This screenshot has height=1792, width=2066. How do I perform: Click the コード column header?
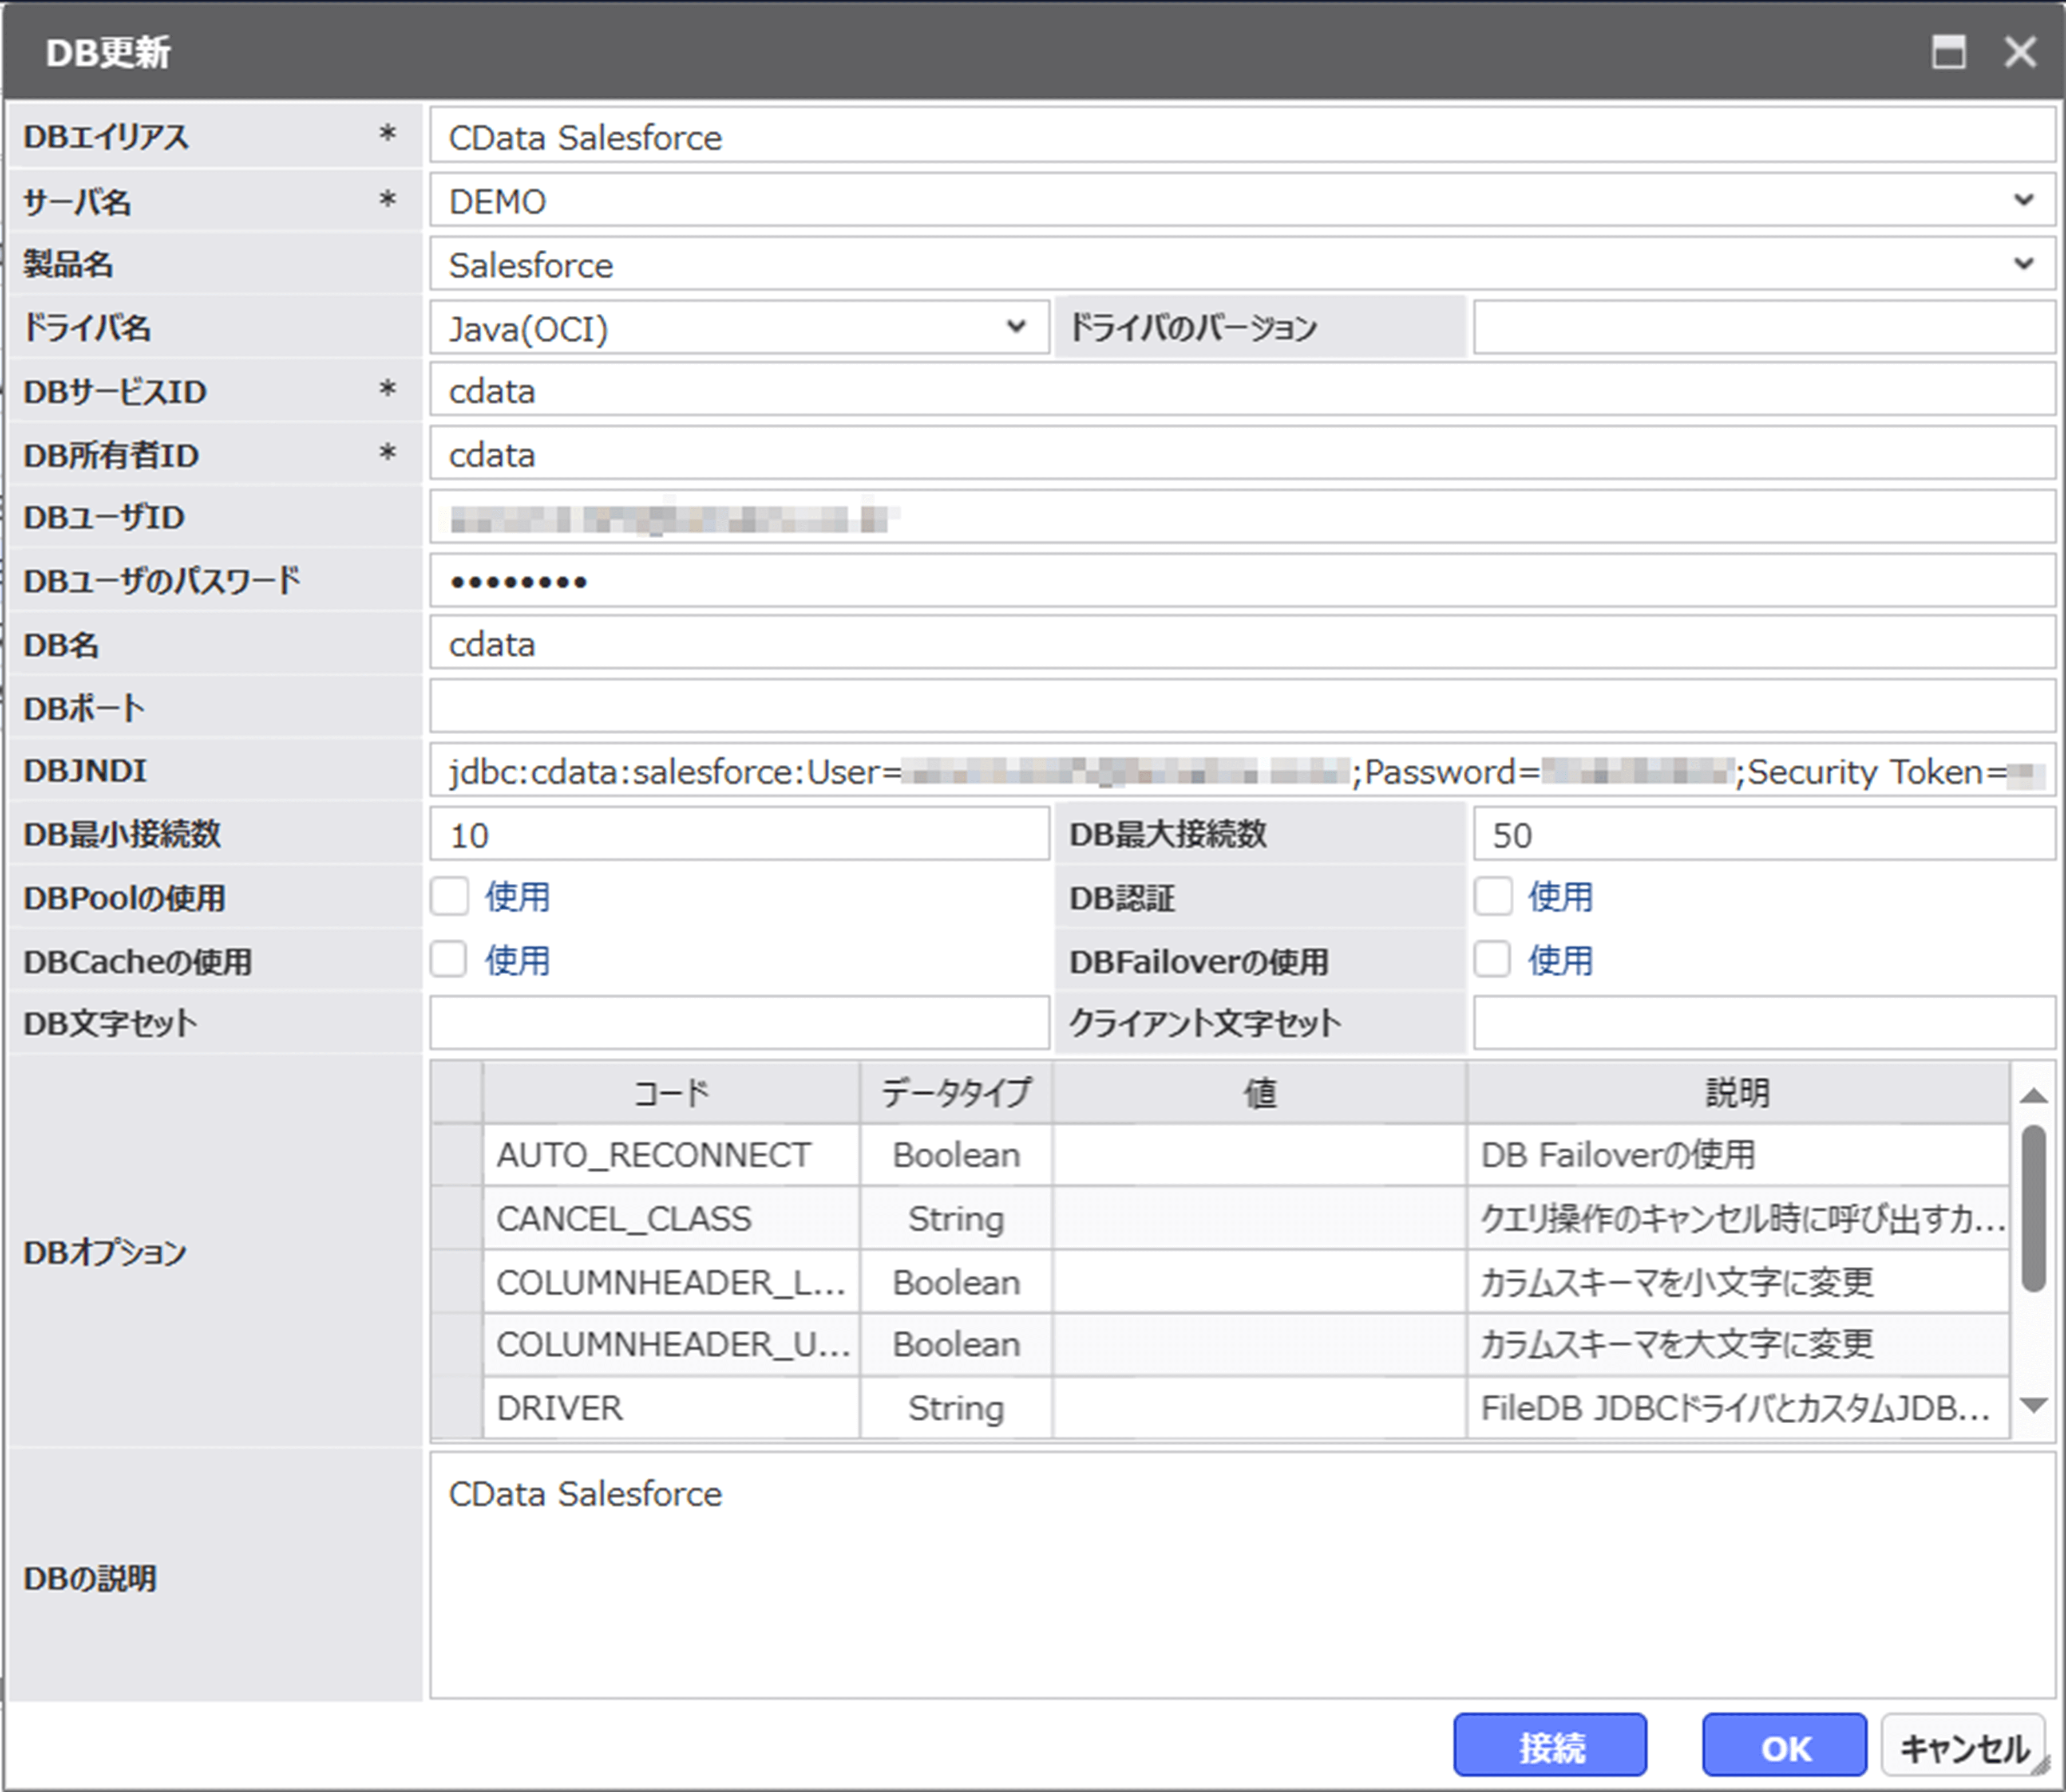click(670, 1092)
